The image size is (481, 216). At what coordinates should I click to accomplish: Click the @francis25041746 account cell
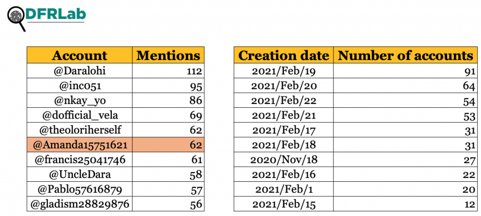(x=79, y=159)
